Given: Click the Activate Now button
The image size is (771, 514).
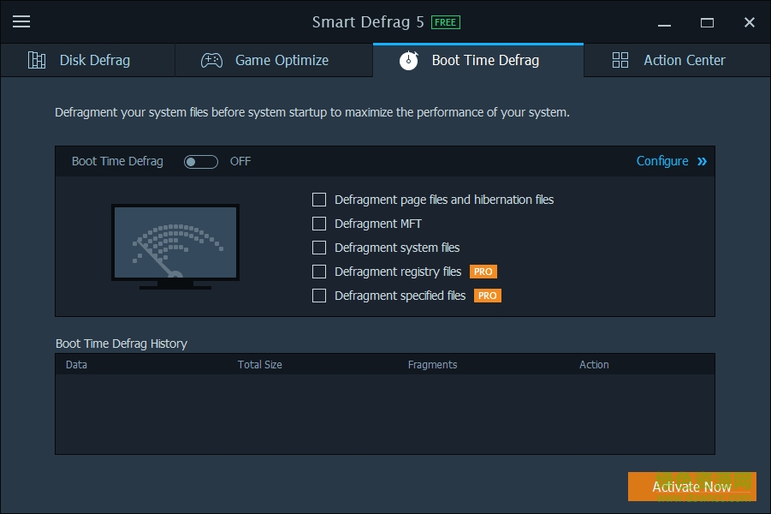Looking at the screenshot, I should tap(691, 486).
